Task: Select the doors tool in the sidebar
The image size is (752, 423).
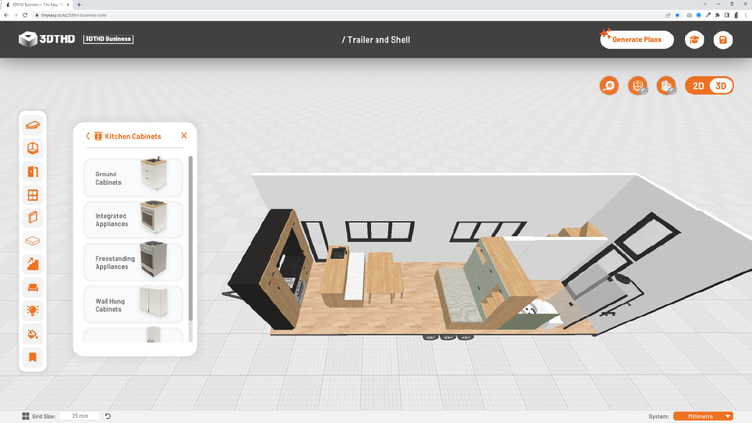Action: (x=33, y=172)
